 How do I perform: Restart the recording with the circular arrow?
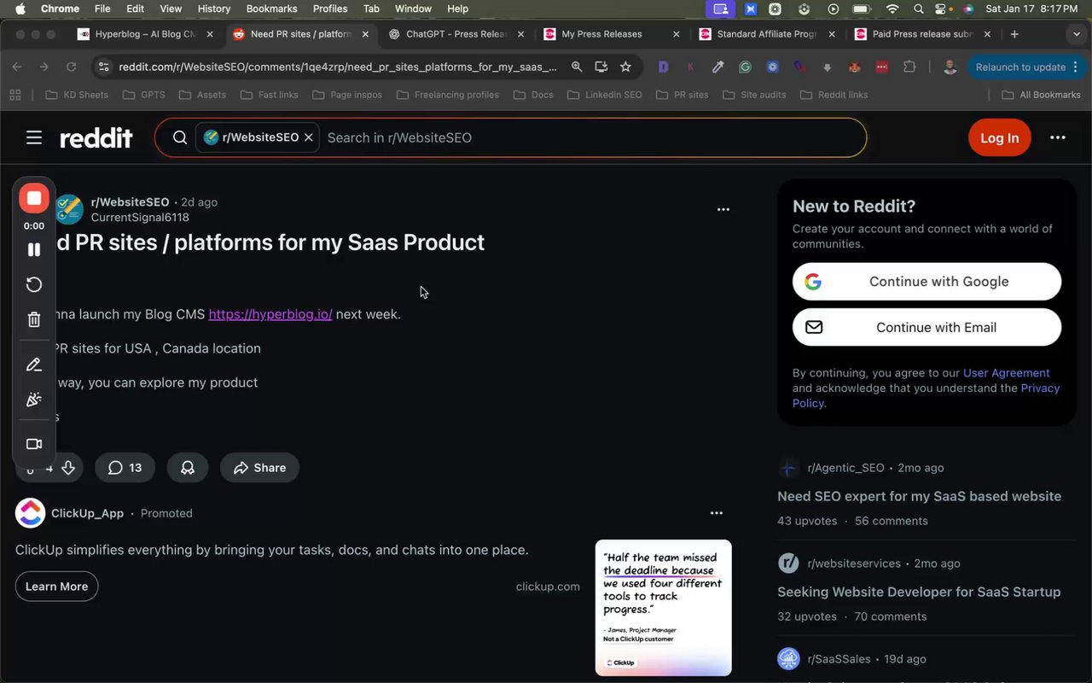34,284
